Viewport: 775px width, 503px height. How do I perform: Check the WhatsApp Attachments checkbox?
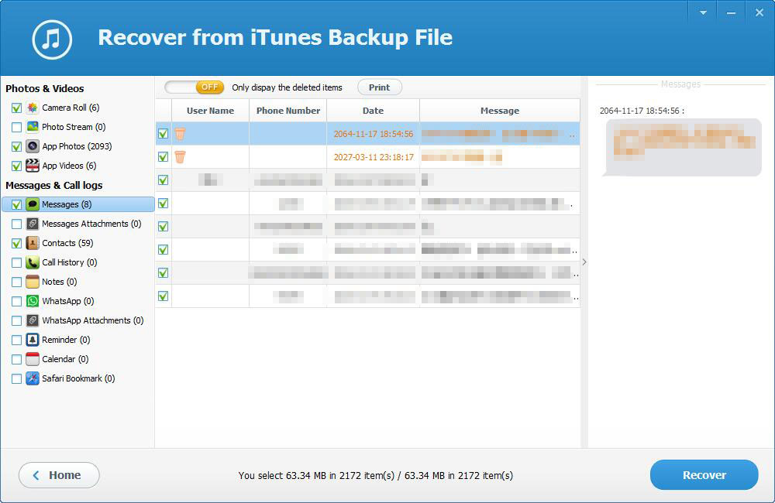(x=17, y=321)
